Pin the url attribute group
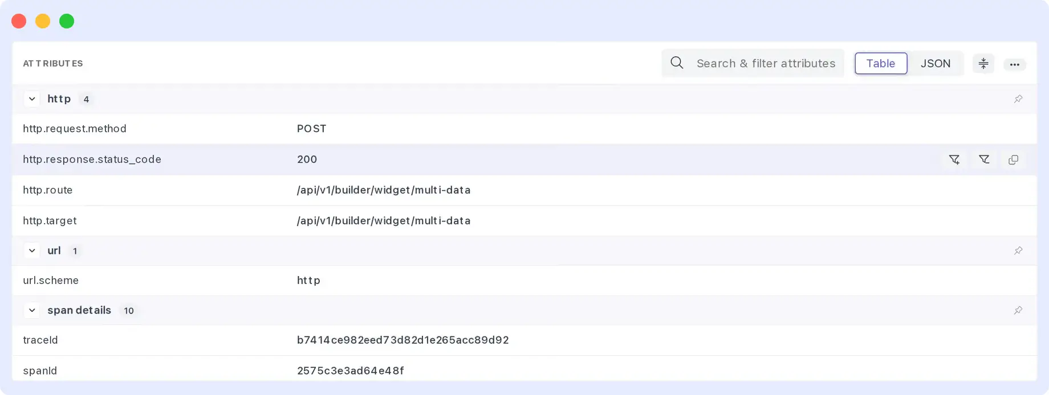The width and height of the screenshot is (1049, 395). (x=1018, y=250)
